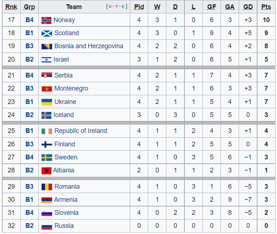Click the Republic of Ireland flag icon

coord(47,131)
